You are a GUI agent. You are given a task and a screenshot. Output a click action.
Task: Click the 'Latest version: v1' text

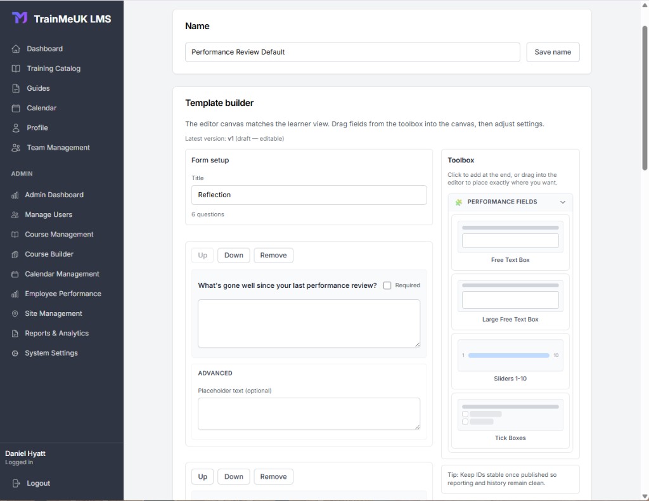pyautogui.click(x=209, y=139)
